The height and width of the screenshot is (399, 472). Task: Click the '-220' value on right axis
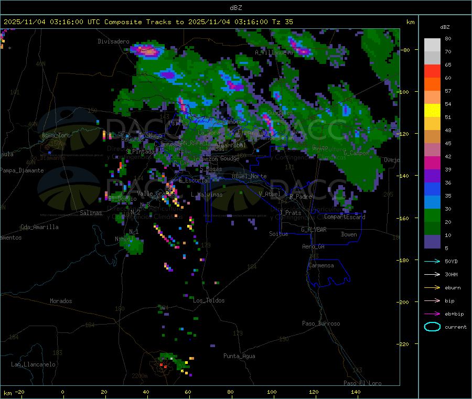point(403,344)
